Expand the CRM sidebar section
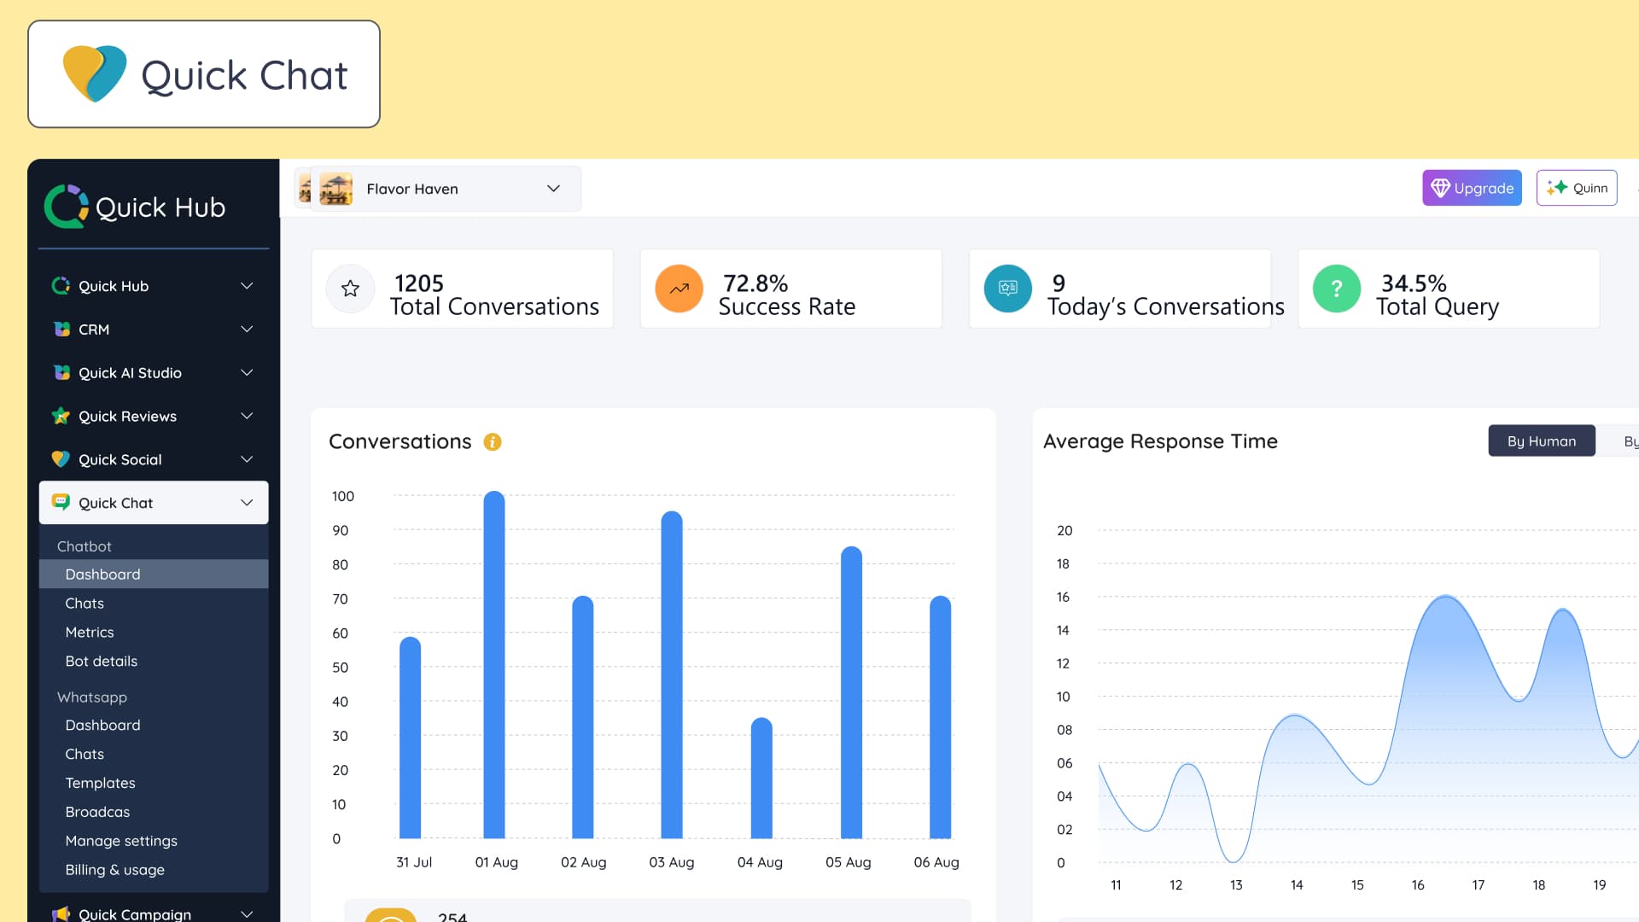Image resolution: width=1639 pixels, height=922 pixels. (x=246, y=330)
